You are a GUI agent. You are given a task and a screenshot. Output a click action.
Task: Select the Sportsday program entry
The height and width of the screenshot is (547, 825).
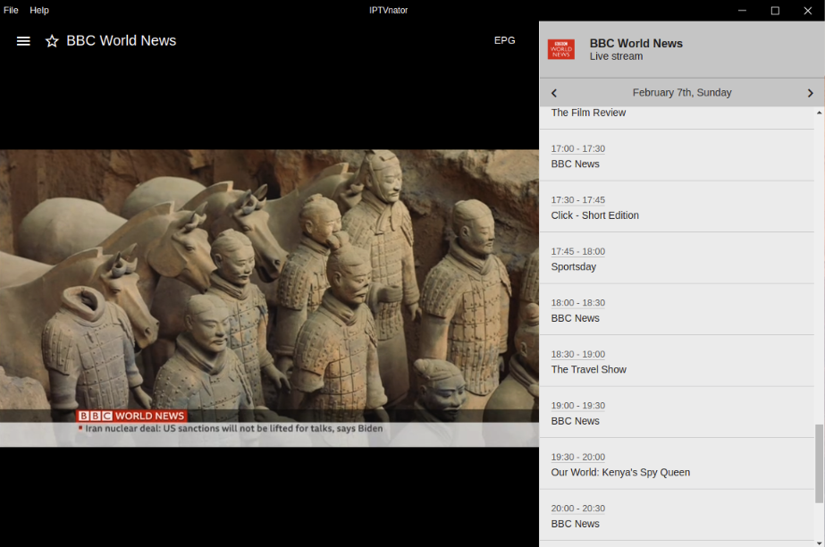(677, 258)
